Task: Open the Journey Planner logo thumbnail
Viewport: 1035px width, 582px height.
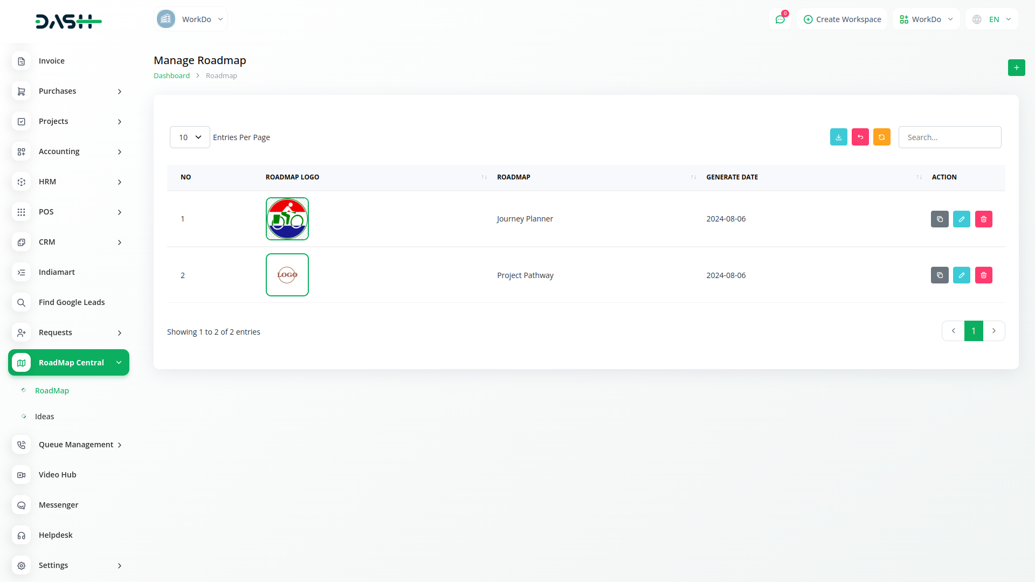Action: click(287, 219)
